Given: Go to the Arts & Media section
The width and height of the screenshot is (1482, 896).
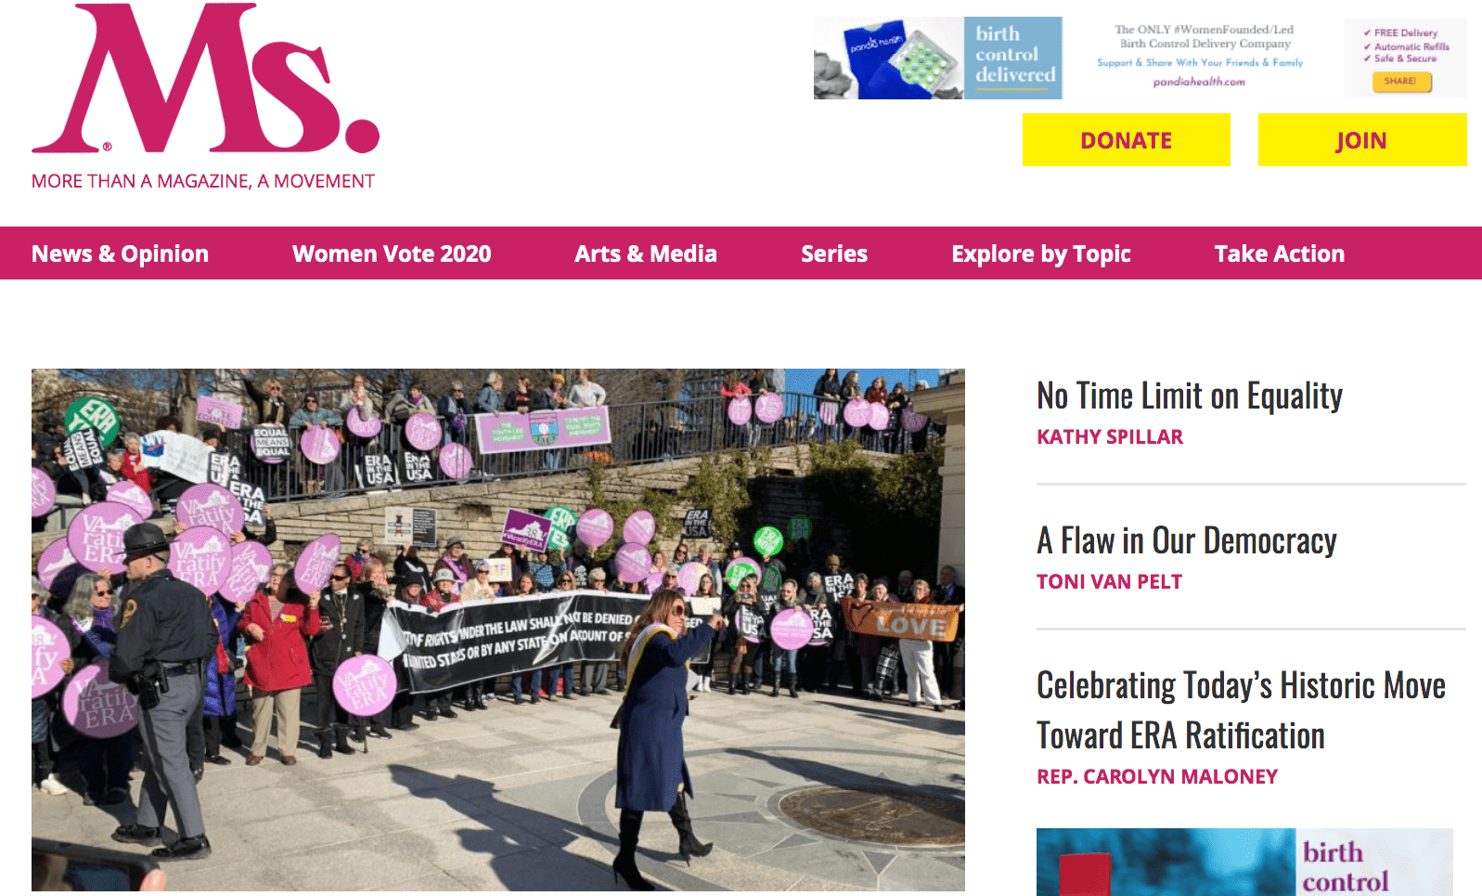Looking at the screenshot, I should 646,253.
